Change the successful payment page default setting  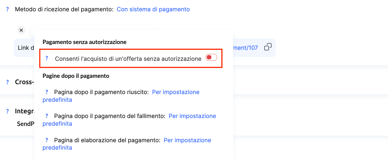(175, 92)
